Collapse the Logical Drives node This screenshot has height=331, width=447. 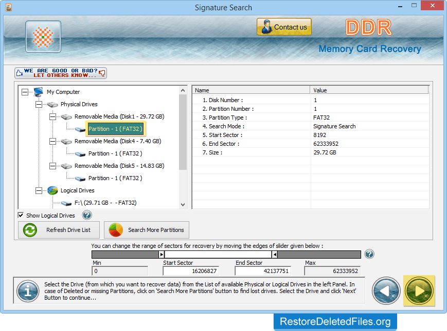coord(39,190)
